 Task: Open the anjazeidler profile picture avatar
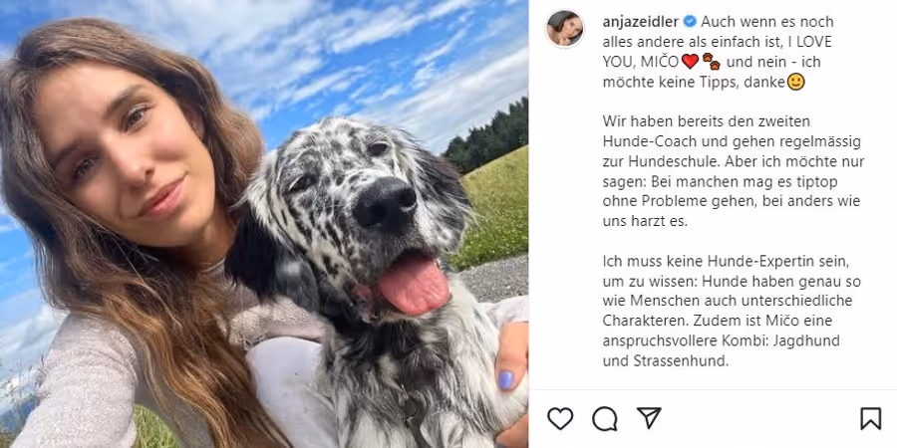tap(565, 29)
